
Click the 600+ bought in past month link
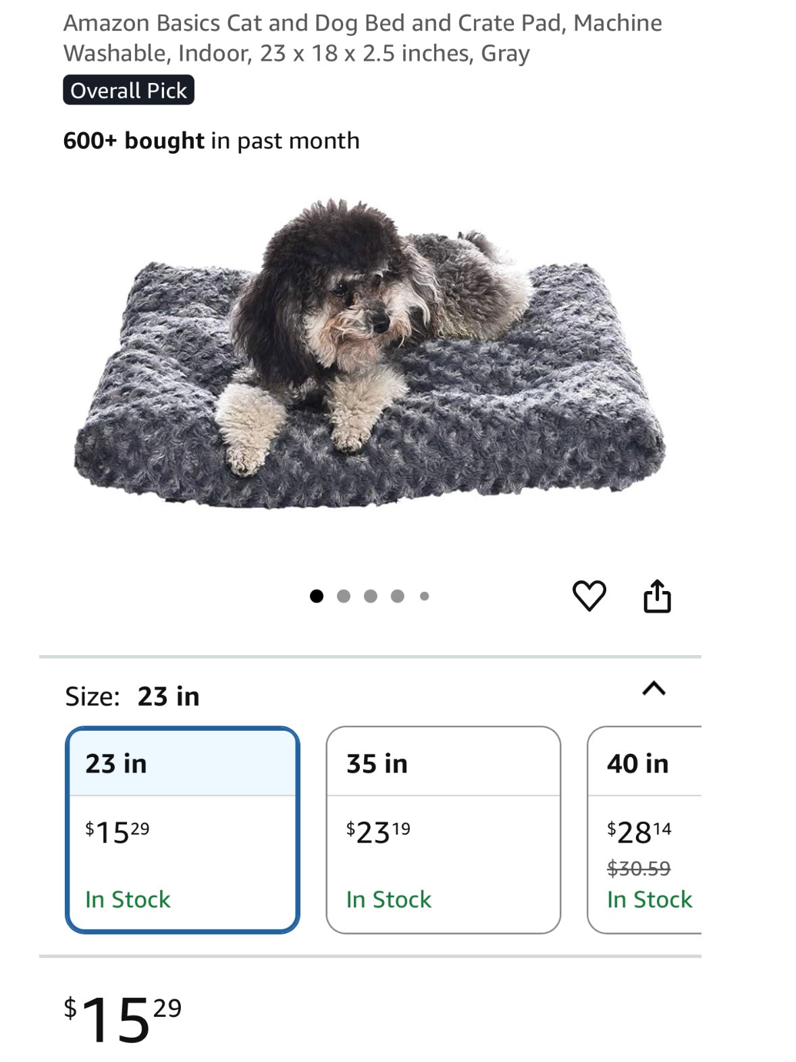pyautogui.click(x=210, y=141)
